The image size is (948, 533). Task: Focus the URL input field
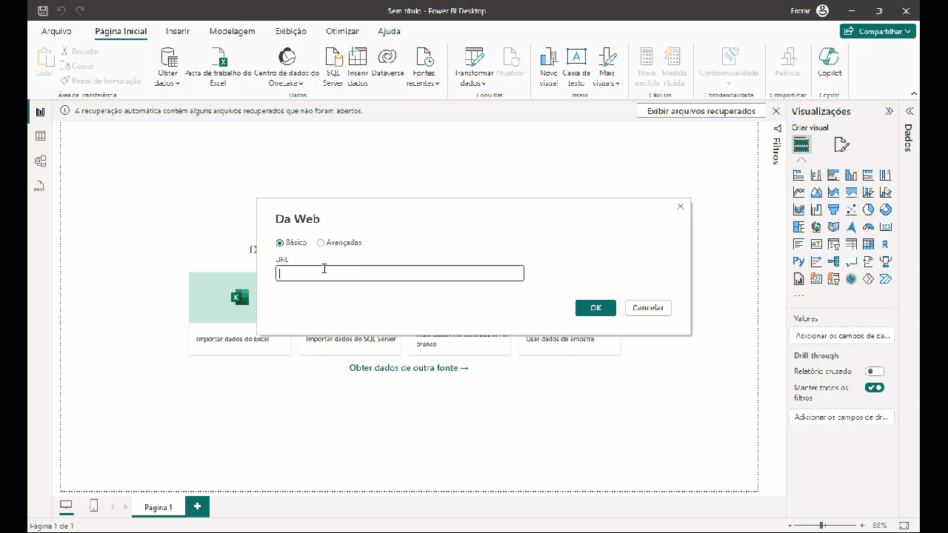click(400, 273)
